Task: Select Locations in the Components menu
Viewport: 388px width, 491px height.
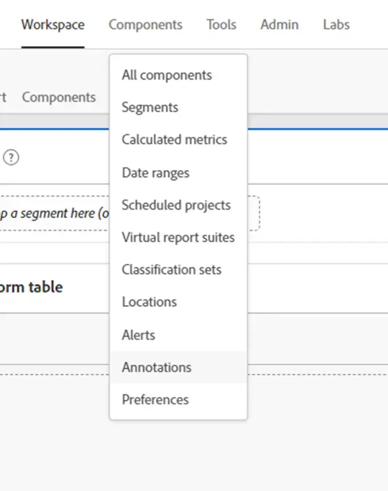Action: [x=149, y=302]
